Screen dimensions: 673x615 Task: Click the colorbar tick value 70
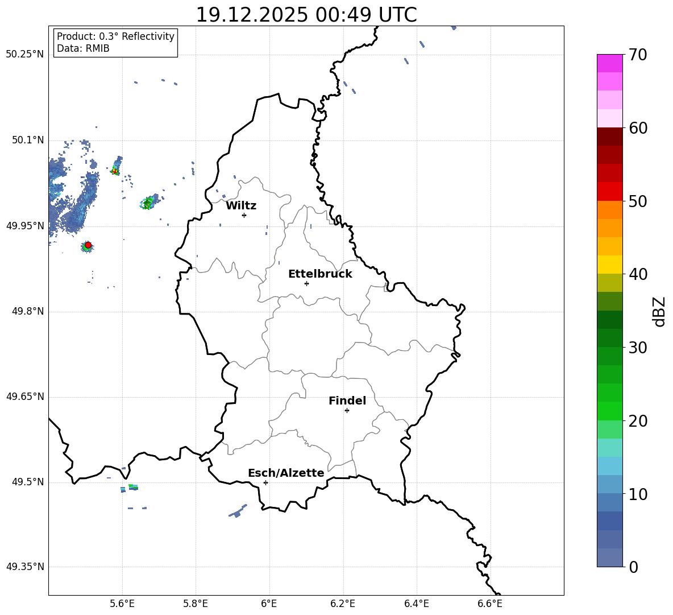[x=638, y=55]
